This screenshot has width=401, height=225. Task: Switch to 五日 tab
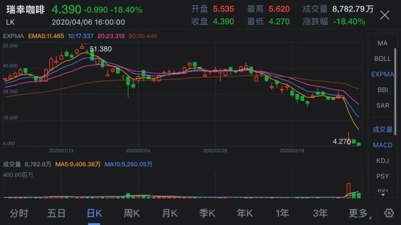(x=56, y=213)
